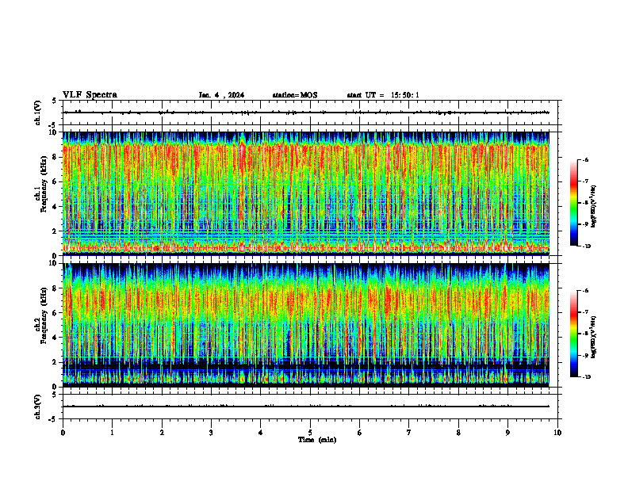Click the time axis tick label "2"
This screenshot has height=485, width=628.
pos(162,433)
